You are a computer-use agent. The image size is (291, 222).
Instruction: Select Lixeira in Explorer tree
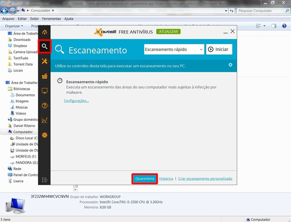[x=18, y=181]
